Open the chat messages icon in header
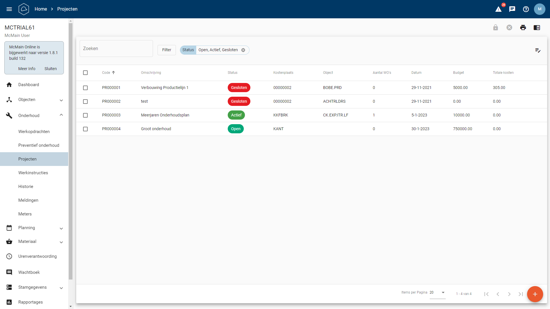The image size is (550, 309). pyautogui.click(x=512, y=9)
